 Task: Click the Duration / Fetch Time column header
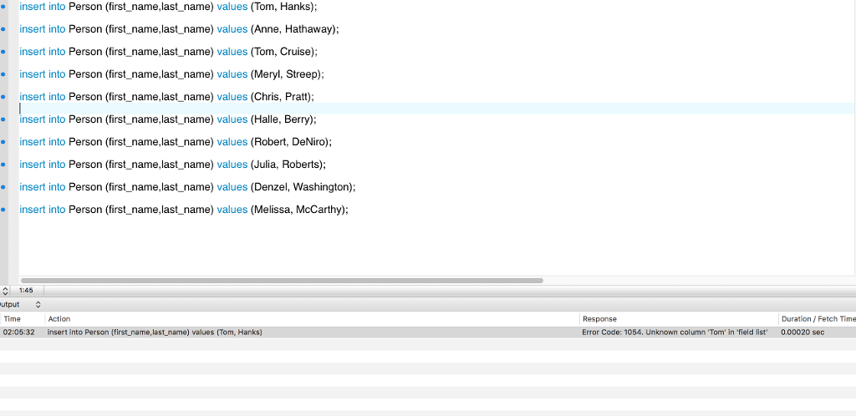click(x=818, y=319)
